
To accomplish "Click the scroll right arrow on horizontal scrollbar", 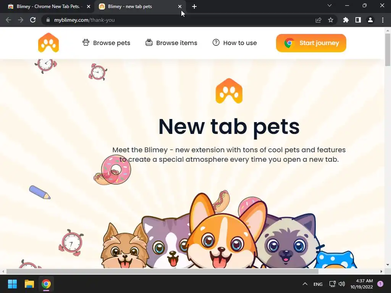I will [381, 271].
